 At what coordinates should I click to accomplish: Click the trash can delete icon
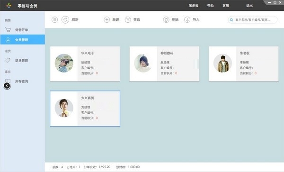[166, 19]
